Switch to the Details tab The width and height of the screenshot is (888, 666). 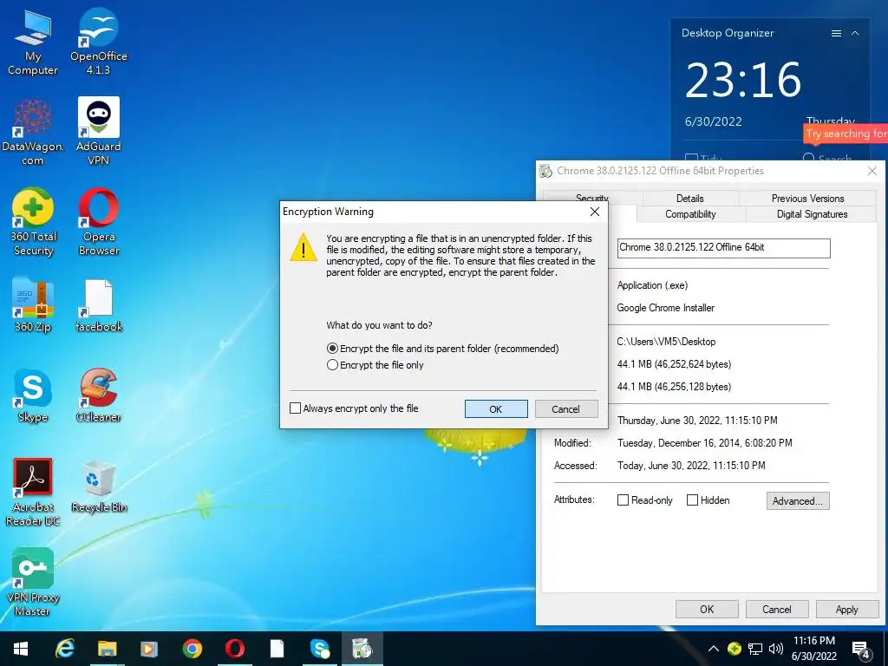pos(689,199)
